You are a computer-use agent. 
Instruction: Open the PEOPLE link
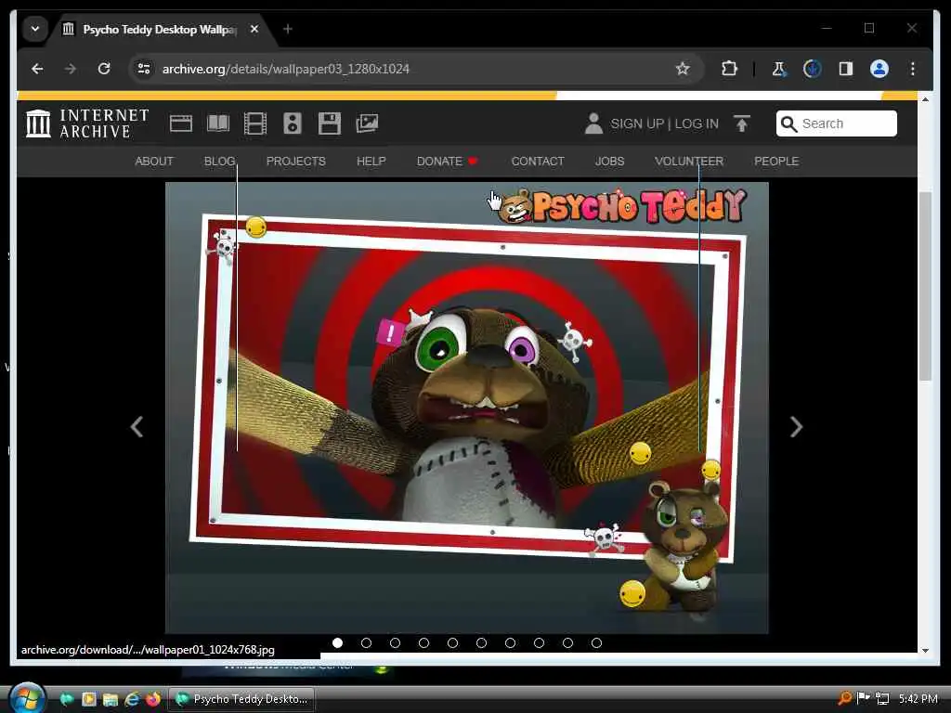click(x=776, y=162)
